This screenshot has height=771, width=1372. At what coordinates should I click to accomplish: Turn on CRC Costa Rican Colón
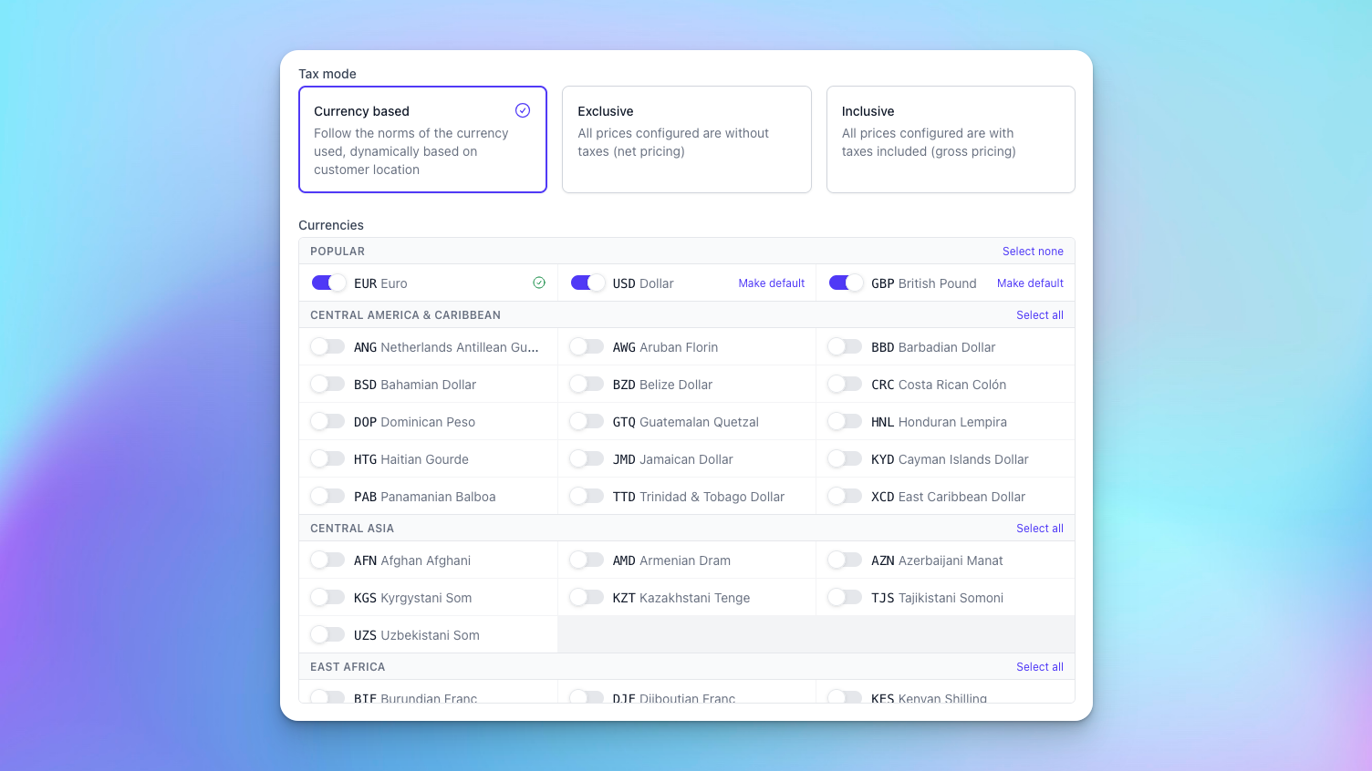coord(845,384)
